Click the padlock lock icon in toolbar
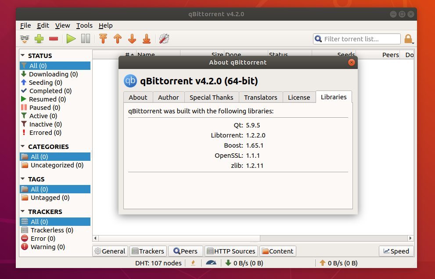 pyautogui.click(x=408, y=39)
